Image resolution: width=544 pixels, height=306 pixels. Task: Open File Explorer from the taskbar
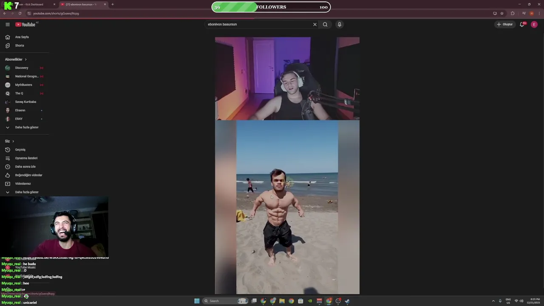tap(282, 301)
